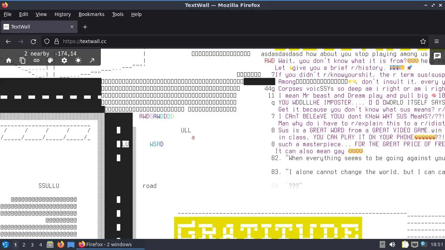Screen dimensions: 445x250
Task: Open tracking protection shield info
Action: (x=47, y=41)
